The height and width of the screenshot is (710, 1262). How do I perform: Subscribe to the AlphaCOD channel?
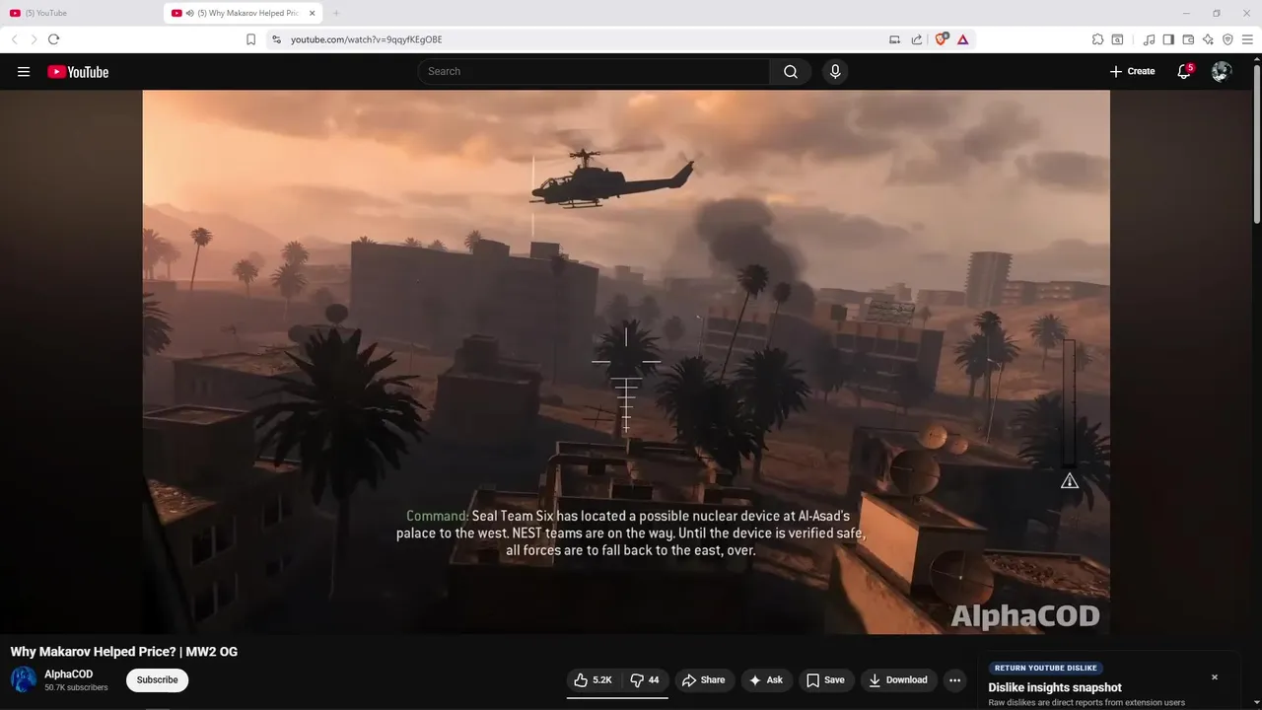click(157, 679)
